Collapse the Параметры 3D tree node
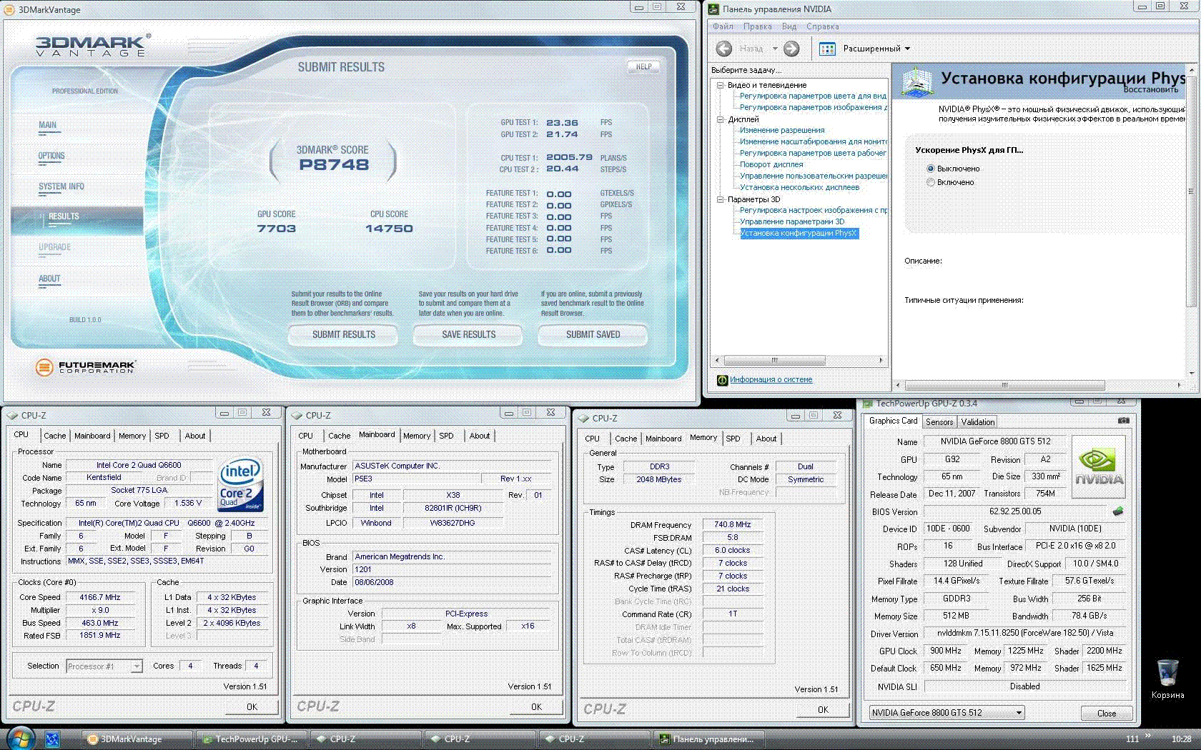The height and width of the screenshot is (750, 1201). [721, 199]
